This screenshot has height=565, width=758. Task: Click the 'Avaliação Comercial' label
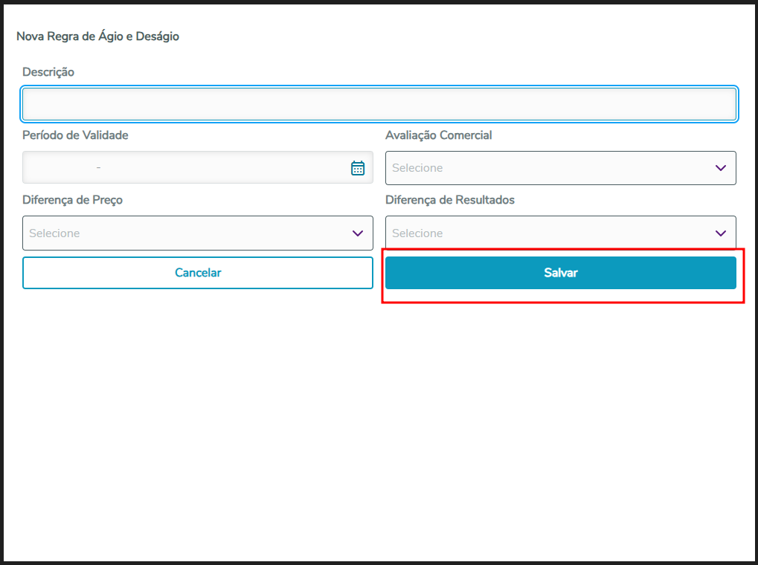tap(438, 135)
